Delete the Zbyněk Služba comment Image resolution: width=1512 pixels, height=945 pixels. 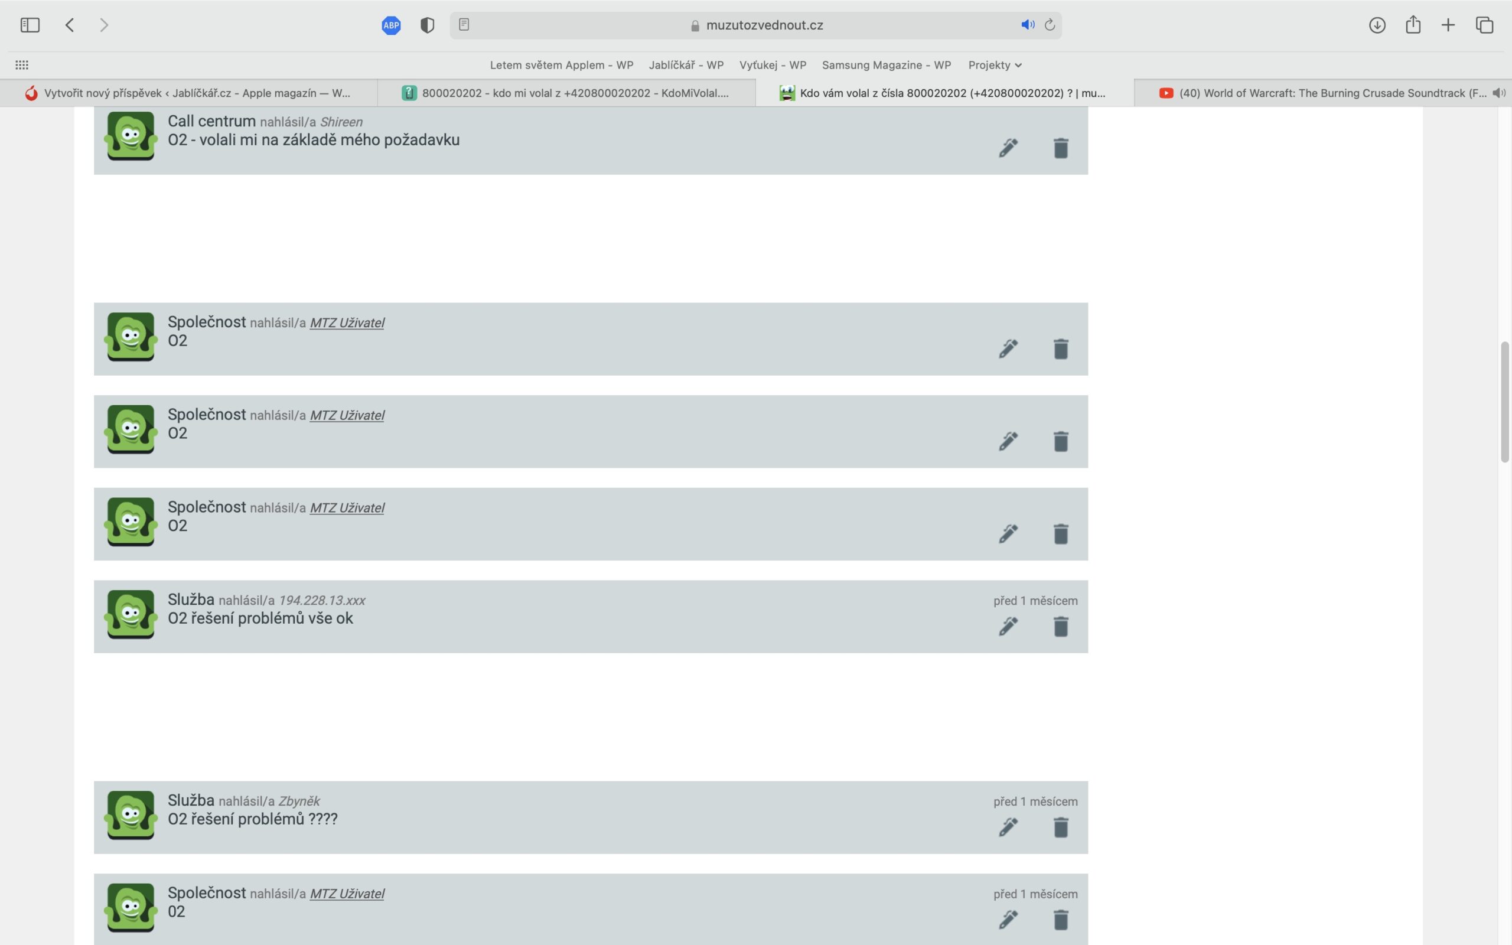1060,827
